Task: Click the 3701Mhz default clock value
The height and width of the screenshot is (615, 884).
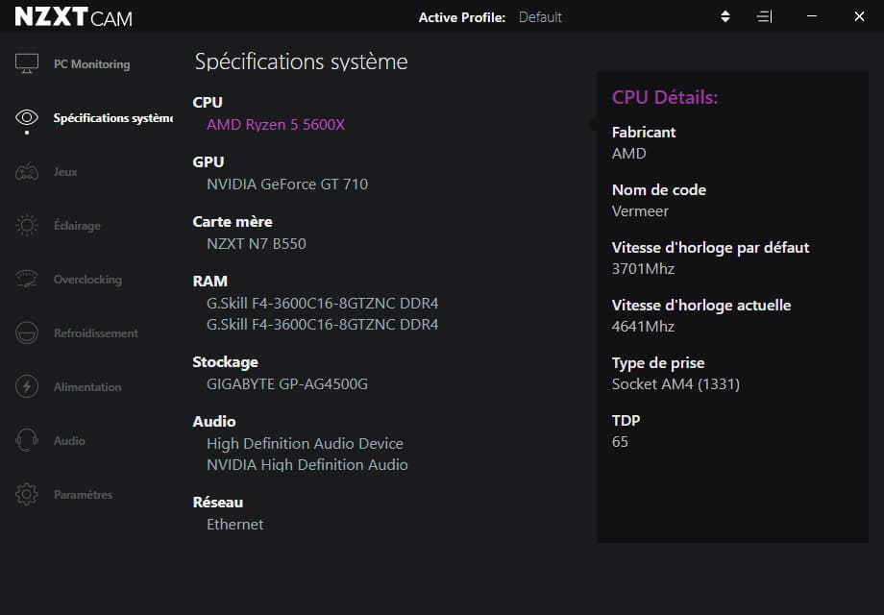Action: point(643,269)
